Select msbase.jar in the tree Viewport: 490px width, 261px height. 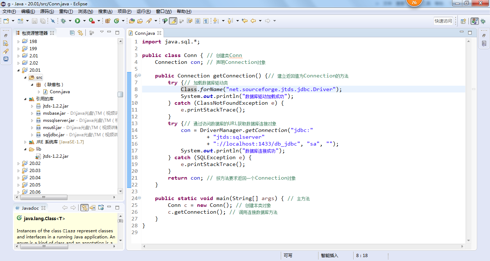pos(54,113)
